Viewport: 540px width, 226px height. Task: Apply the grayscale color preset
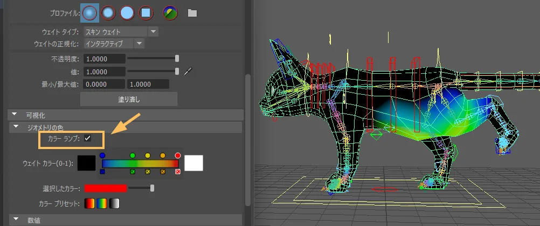click(114, 204)
